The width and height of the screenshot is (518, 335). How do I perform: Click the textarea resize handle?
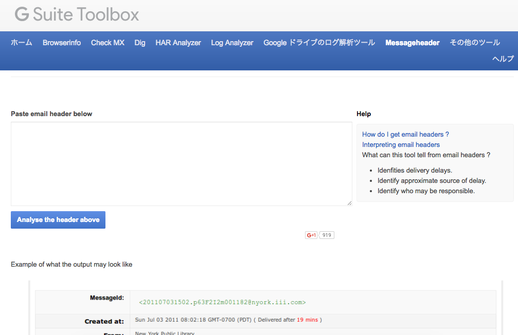[349, 203]
